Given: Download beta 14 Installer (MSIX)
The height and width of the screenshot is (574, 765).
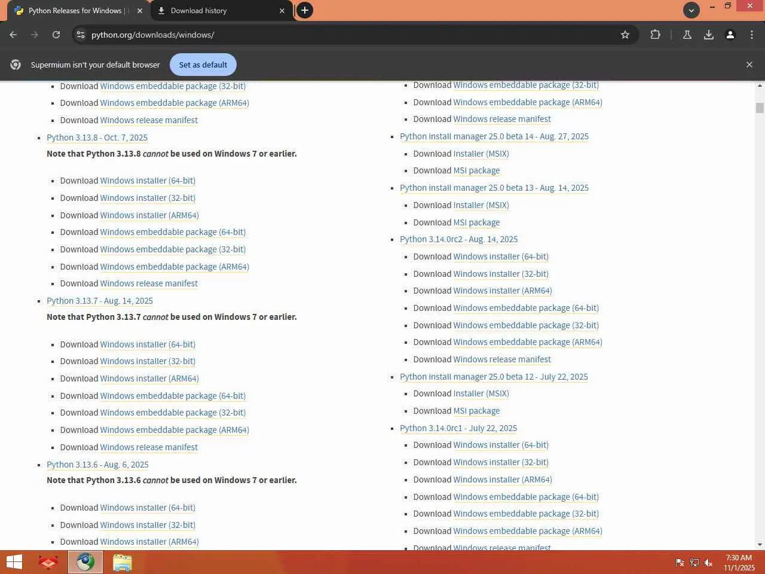Looking at the screenshot, I should (x=481, y=154).
